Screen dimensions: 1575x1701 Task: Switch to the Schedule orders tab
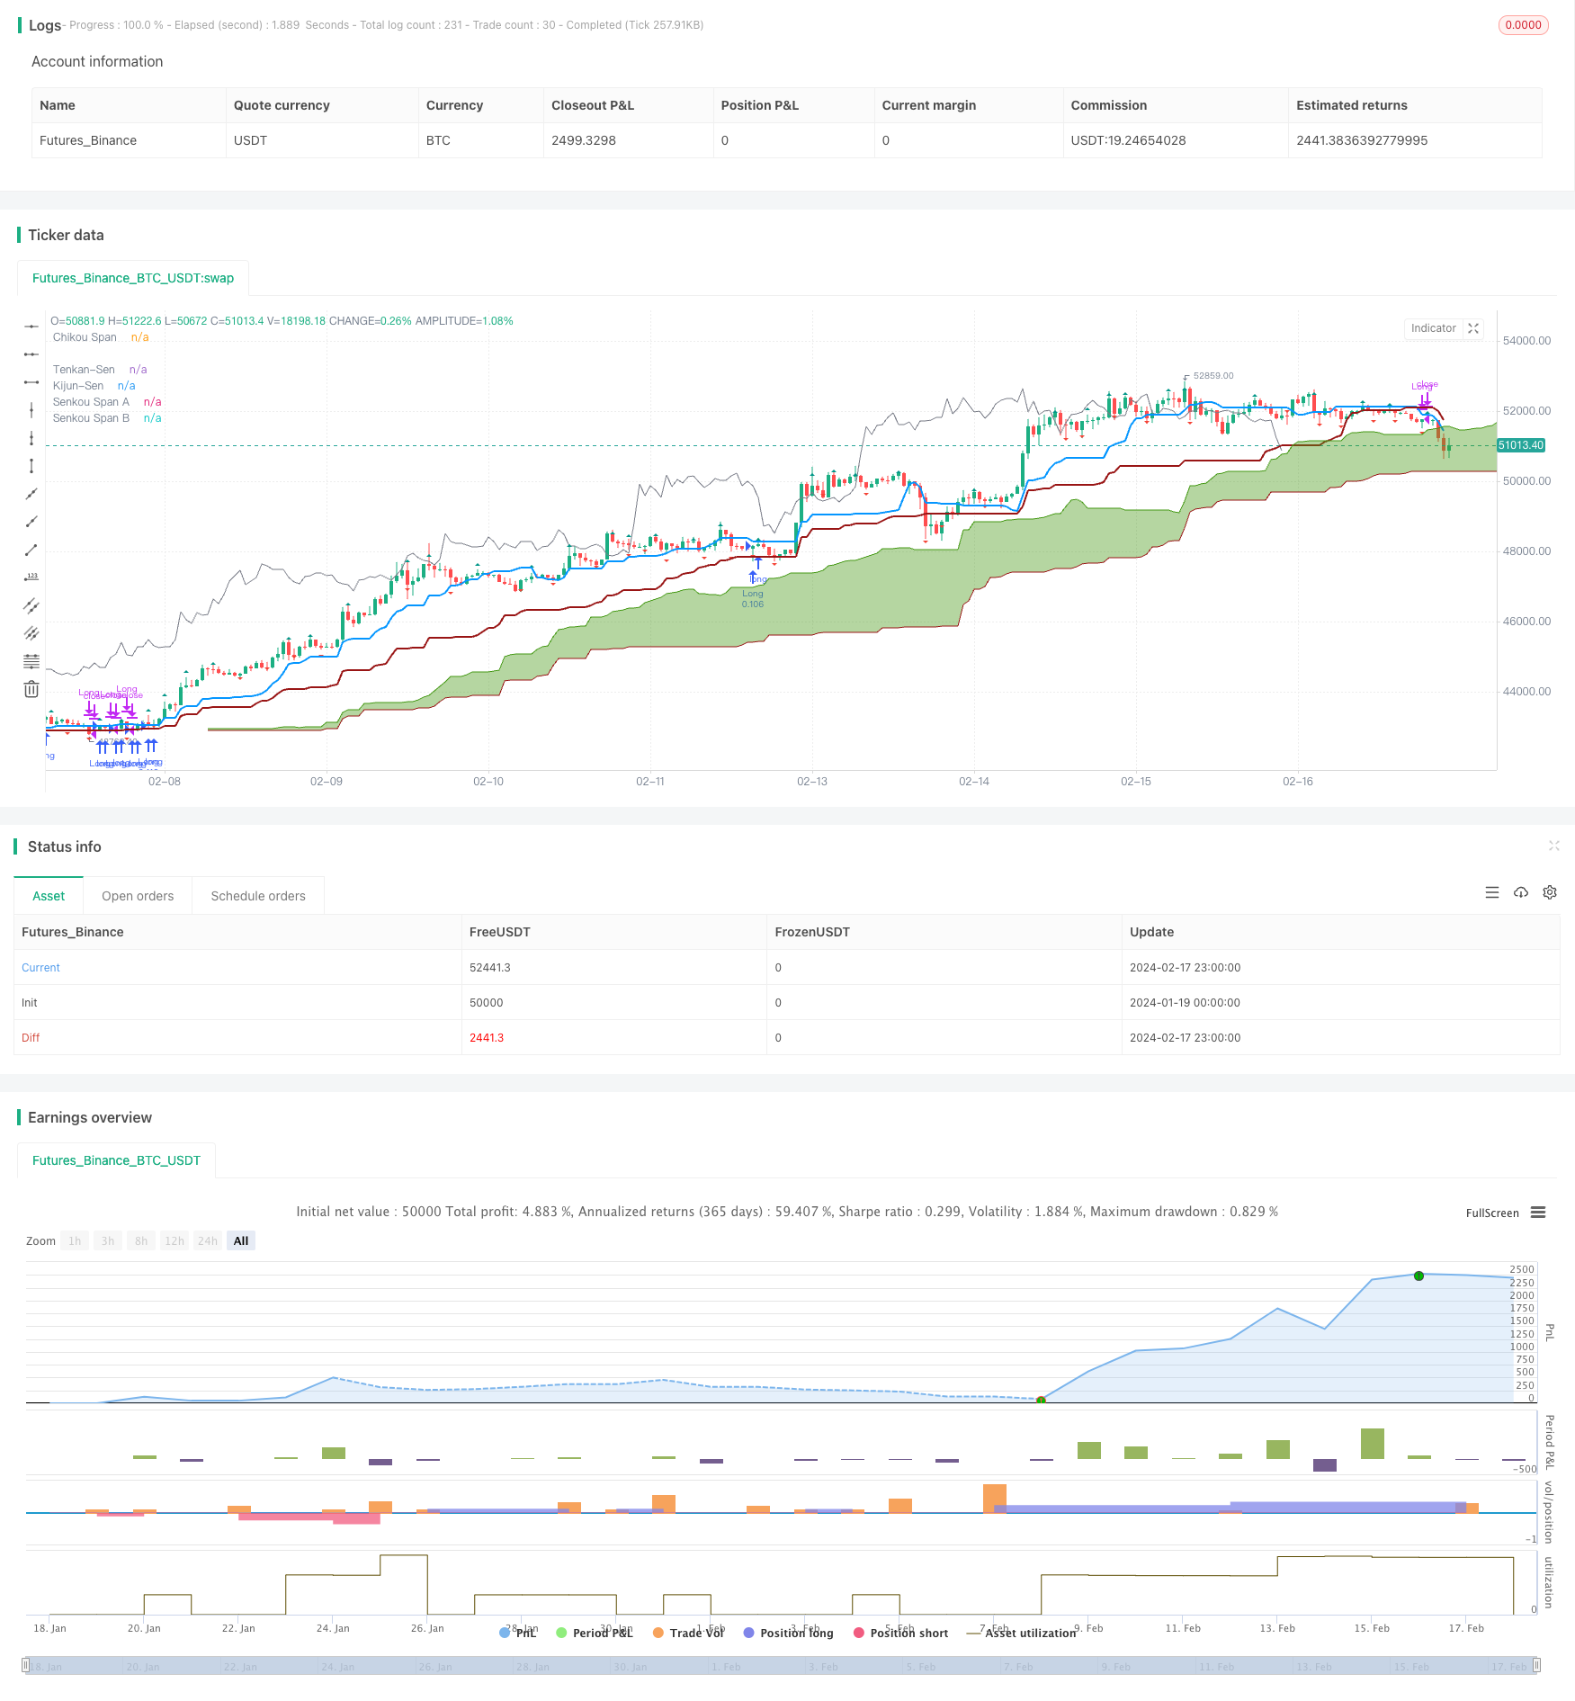pos(258,896)
